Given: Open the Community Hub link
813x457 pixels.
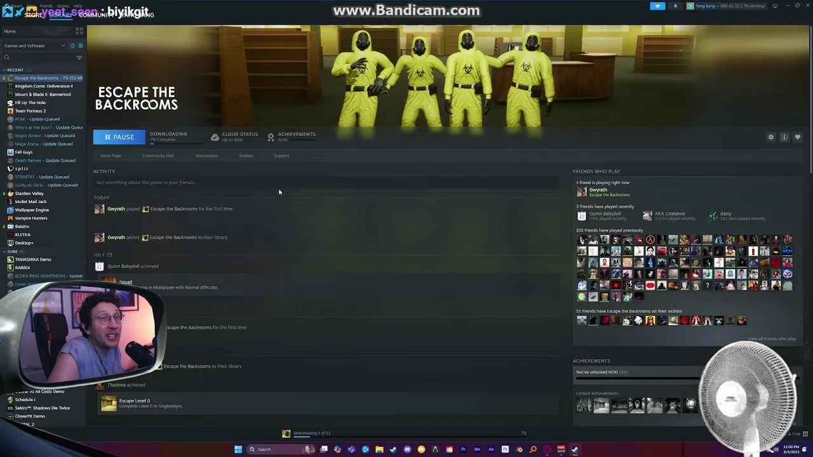Looking at the screenshot, I should [x=158, y=156].
